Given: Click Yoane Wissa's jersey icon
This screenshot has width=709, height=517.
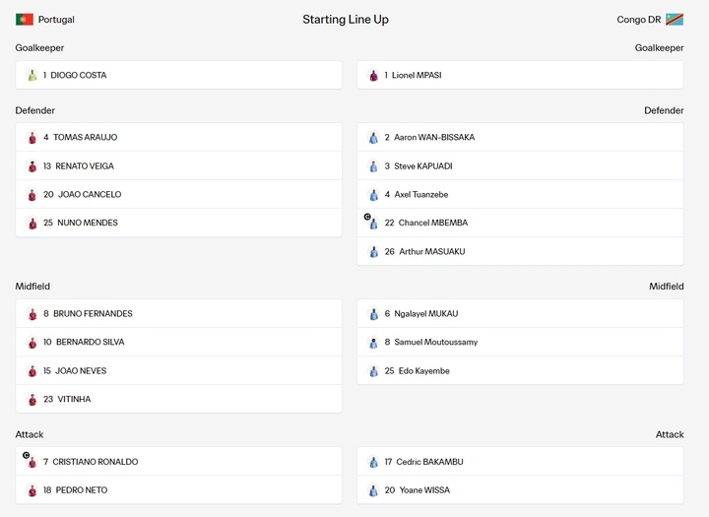Looking at the screenshot, I should point(373,490).
